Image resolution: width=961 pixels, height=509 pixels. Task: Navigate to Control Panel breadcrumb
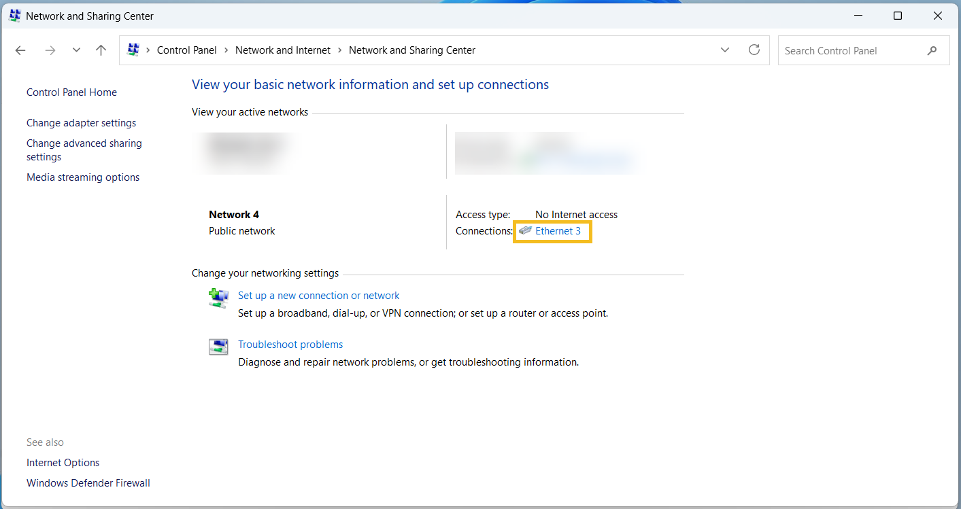click(186, 50)
